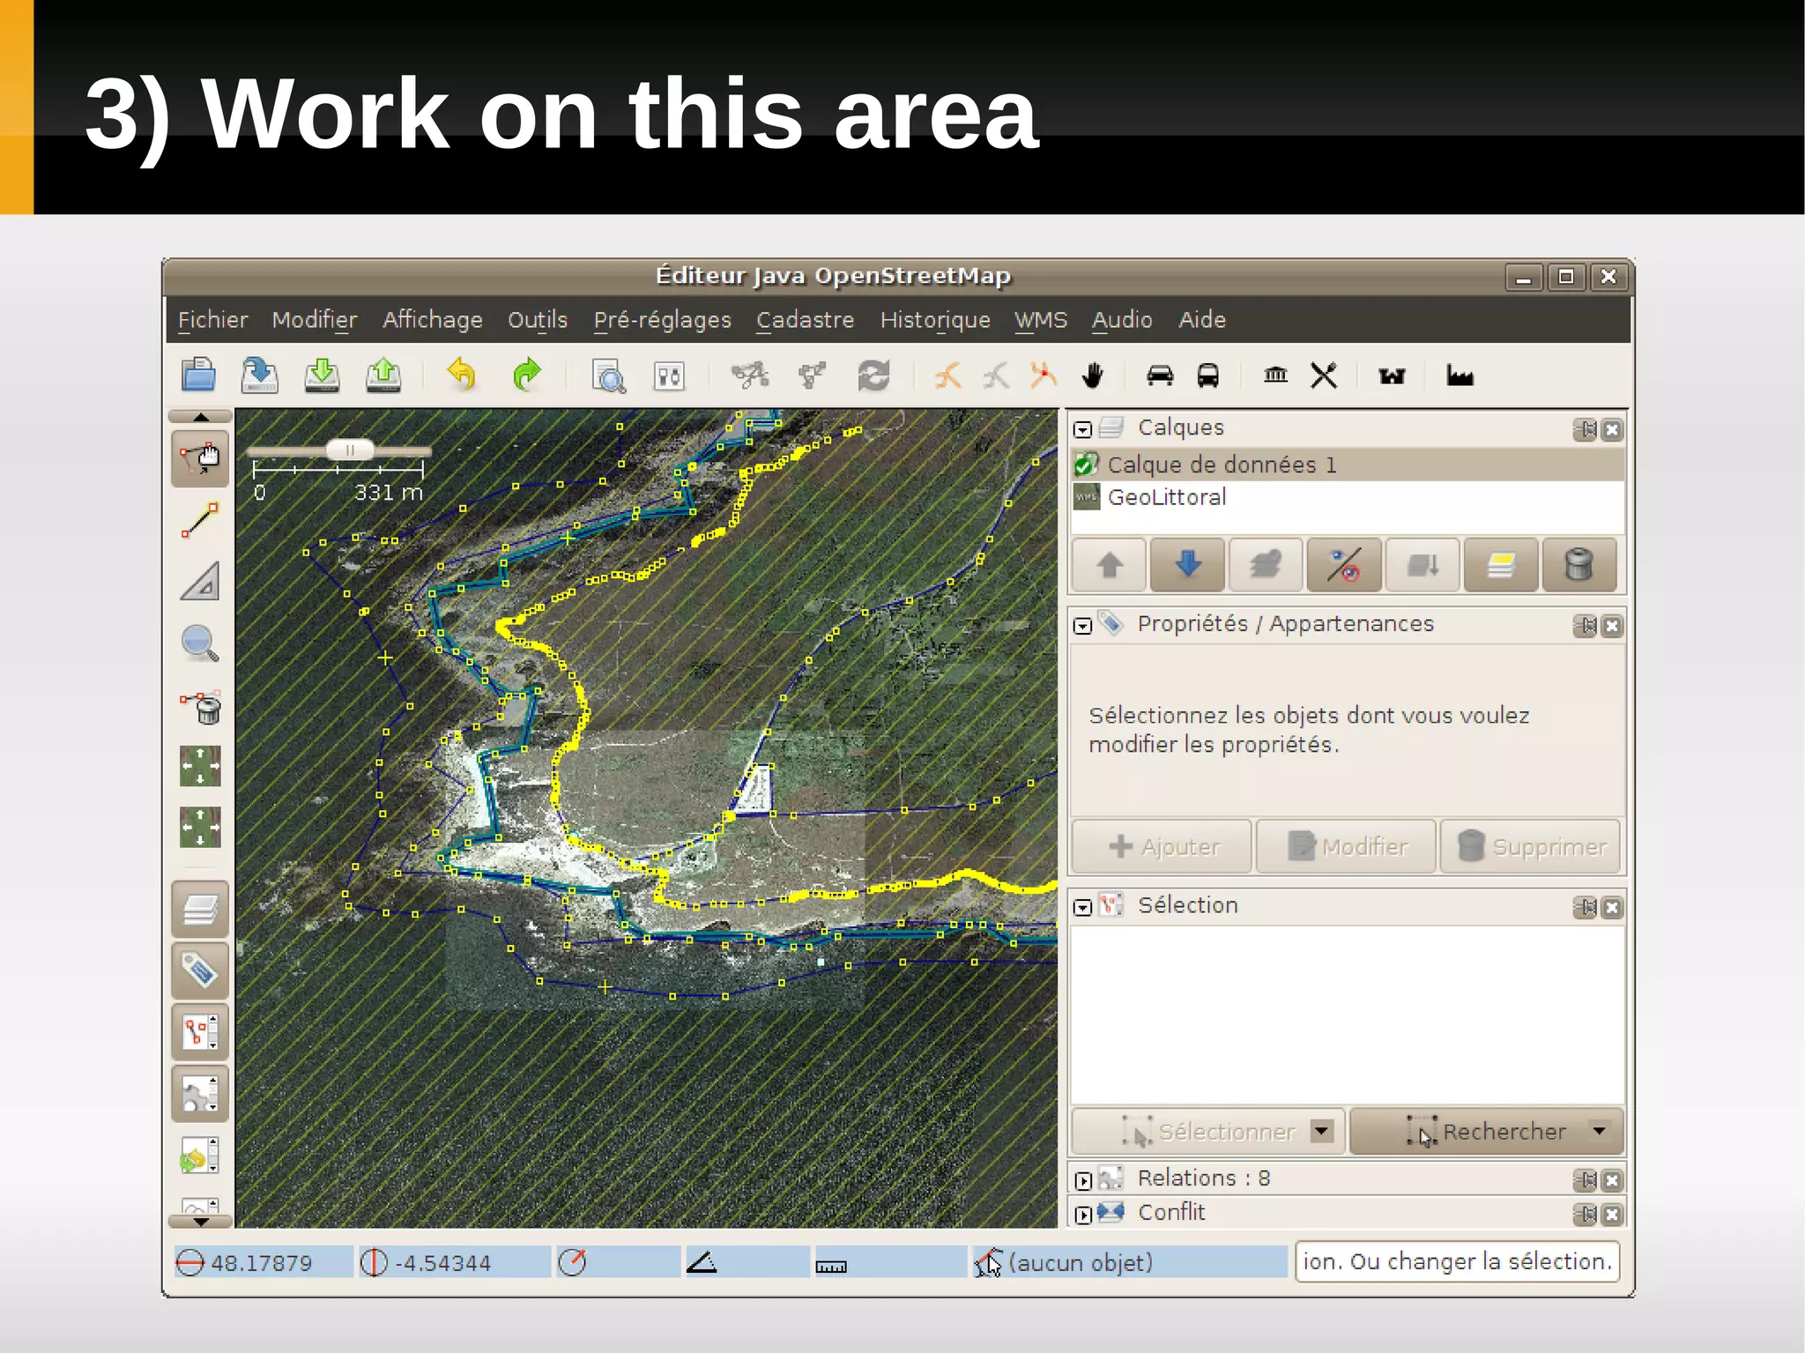Open the Rechercher dropdown arrow
This screenshot has width=1805, height=1353.
pyautogui.click(x=1599, y=1131)
